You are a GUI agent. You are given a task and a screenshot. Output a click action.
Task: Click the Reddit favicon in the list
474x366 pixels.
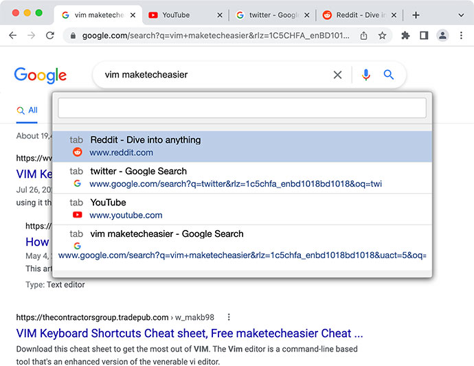pos(78,152)
